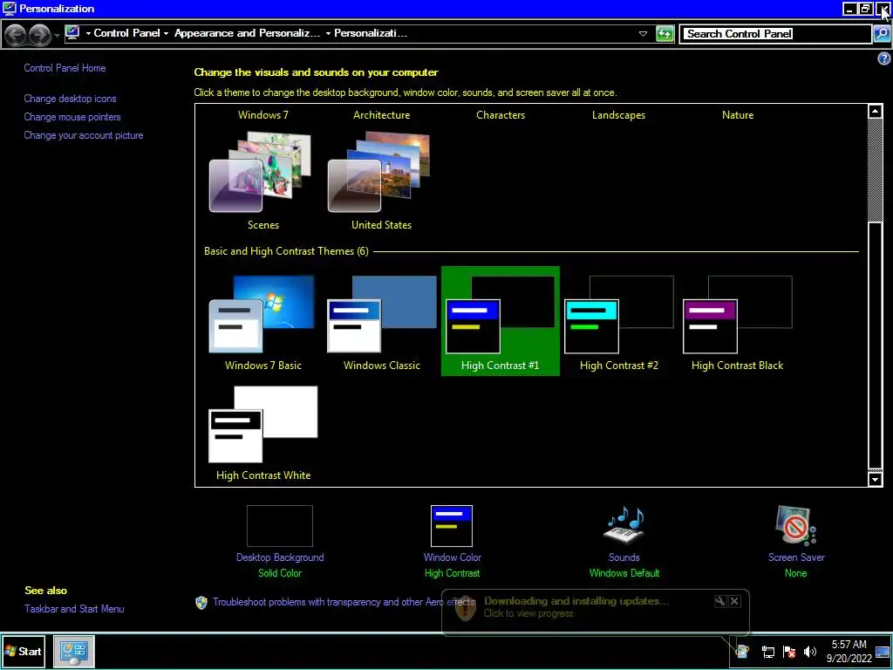Viewport: 893px width, 670px height.
Task: Open the Start menu
Action: click(24, 651)
